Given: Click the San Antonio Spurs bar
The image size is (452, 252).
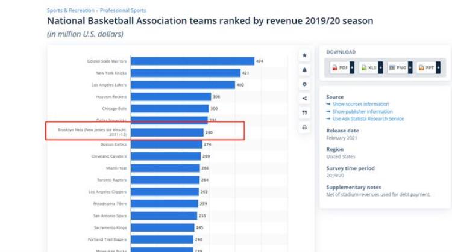Looking at the screenshot, I should (164, 215).
